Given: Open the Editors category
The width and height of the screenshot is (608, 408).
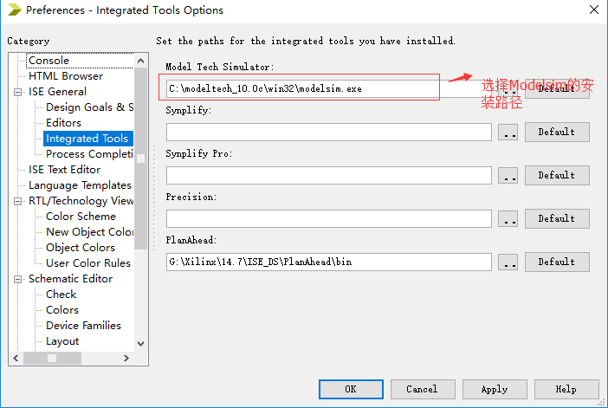Looking at the screenshot, I should click(x=63, y=122).
